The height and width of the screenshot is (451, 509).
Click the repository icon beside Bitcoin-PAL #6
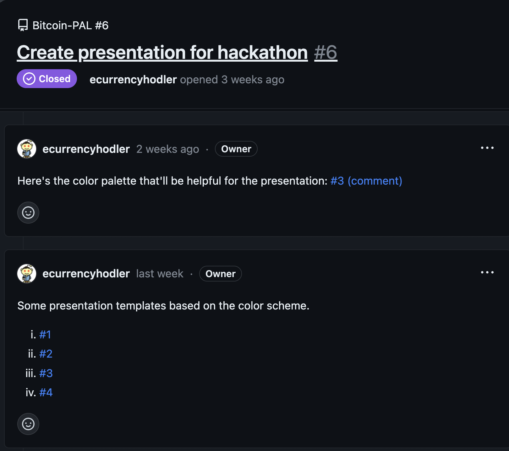click(x=23, y=25)
